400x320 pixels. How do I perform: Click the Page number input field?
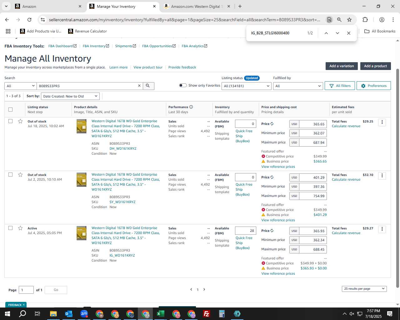click(26, 290)
